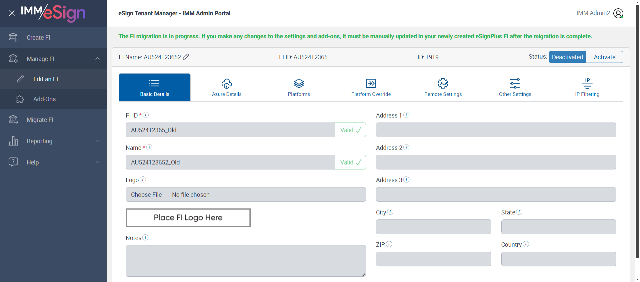This screenshot has height=282, width=640.
Task: Click the info icon beside Logo label
Action: pos(143,179)
